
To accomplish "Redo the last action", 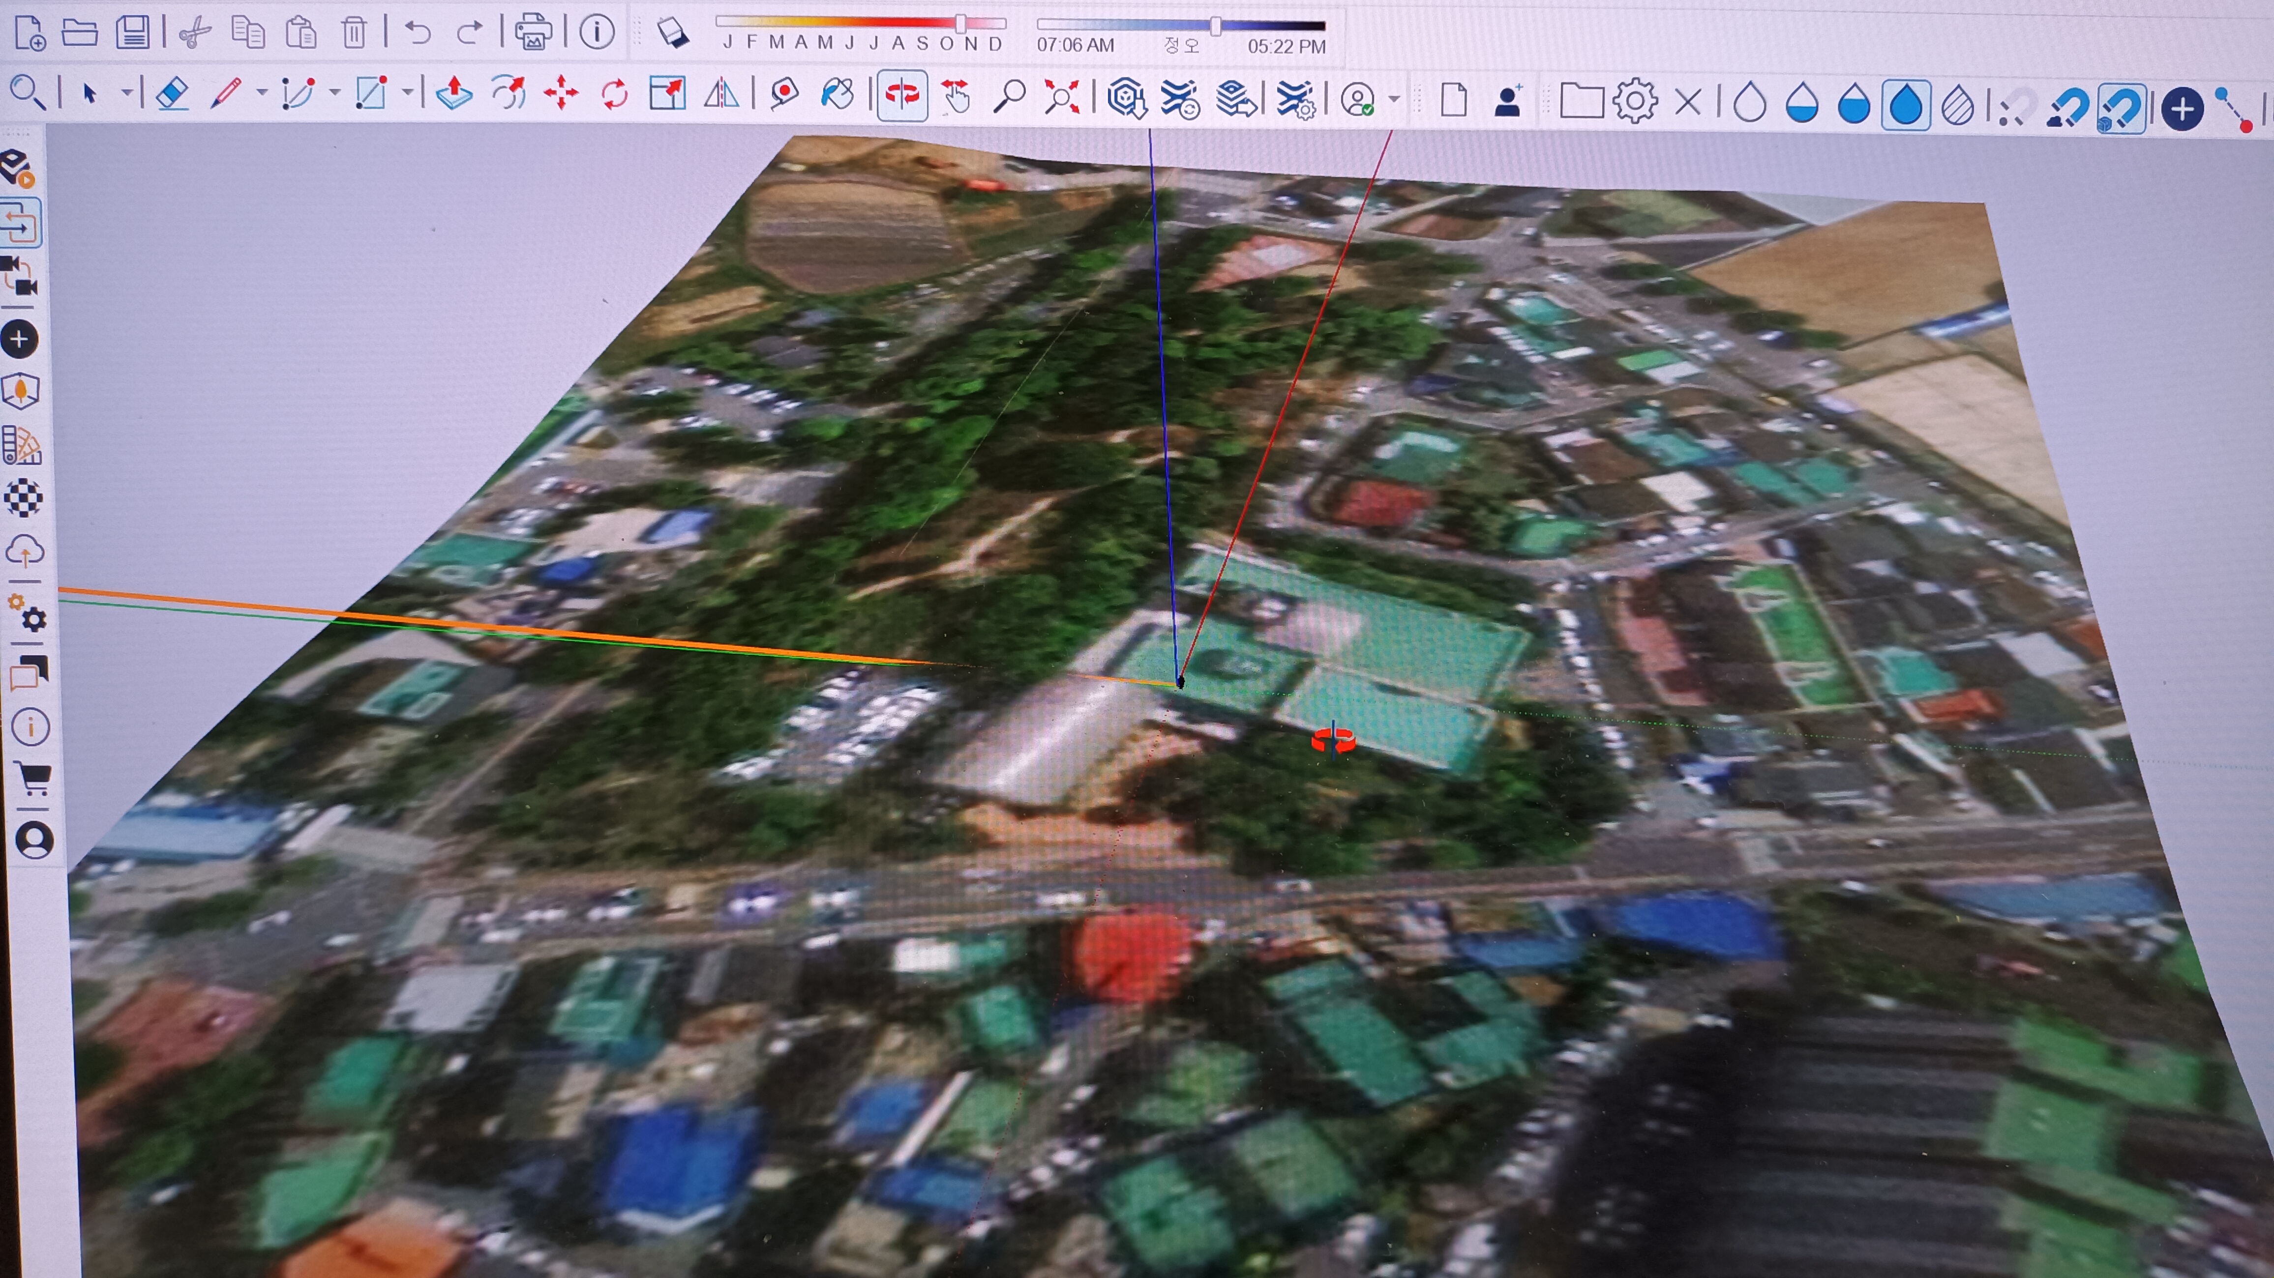I will coord(470,33).
